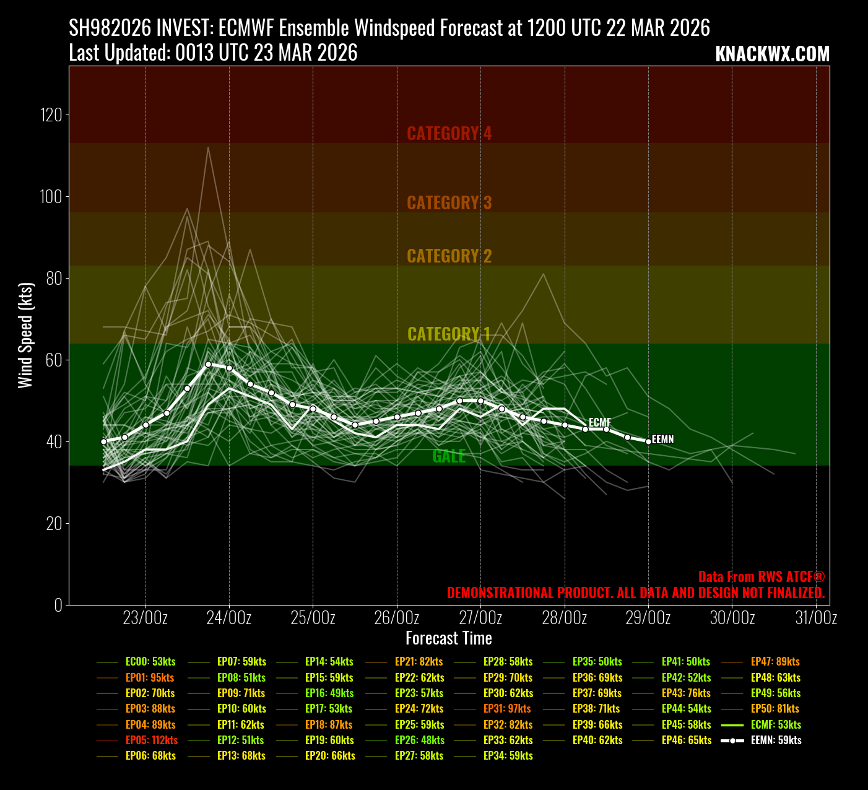Viewport: 868px width, 790px height.
Task: Click the KNACKWX.COM watermark link
Action: pyautogui.click(x=772, y=54)
